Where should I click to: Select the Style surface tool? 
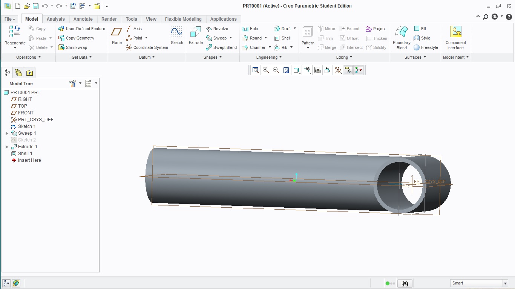tap(422, 38)
